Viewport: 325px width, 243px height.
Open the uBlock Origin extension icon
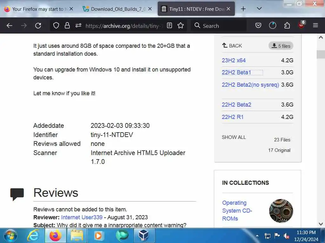coord(302,25)
